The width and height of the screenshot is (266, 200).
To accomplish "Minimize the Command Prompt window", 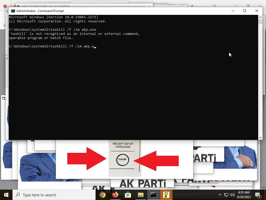I will click(233, 11).
